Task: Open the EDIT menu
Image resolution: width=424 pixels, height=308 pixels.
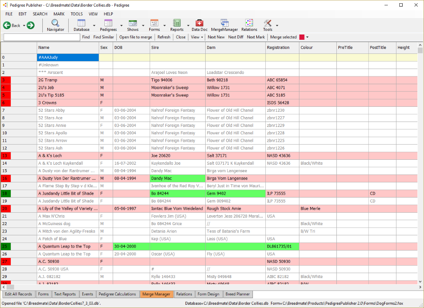Action: [23, 14]
